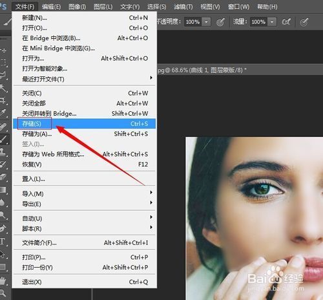Close the open 文件(F) menu
The width and height of the screenshot is (323, 300).
click(25, 6)
